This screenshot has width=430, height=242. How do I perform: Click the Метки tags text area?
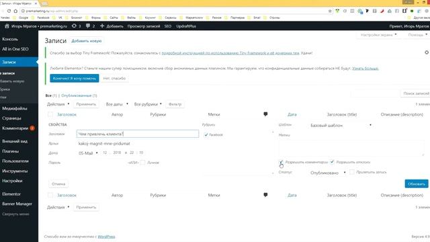click(351, 148)
